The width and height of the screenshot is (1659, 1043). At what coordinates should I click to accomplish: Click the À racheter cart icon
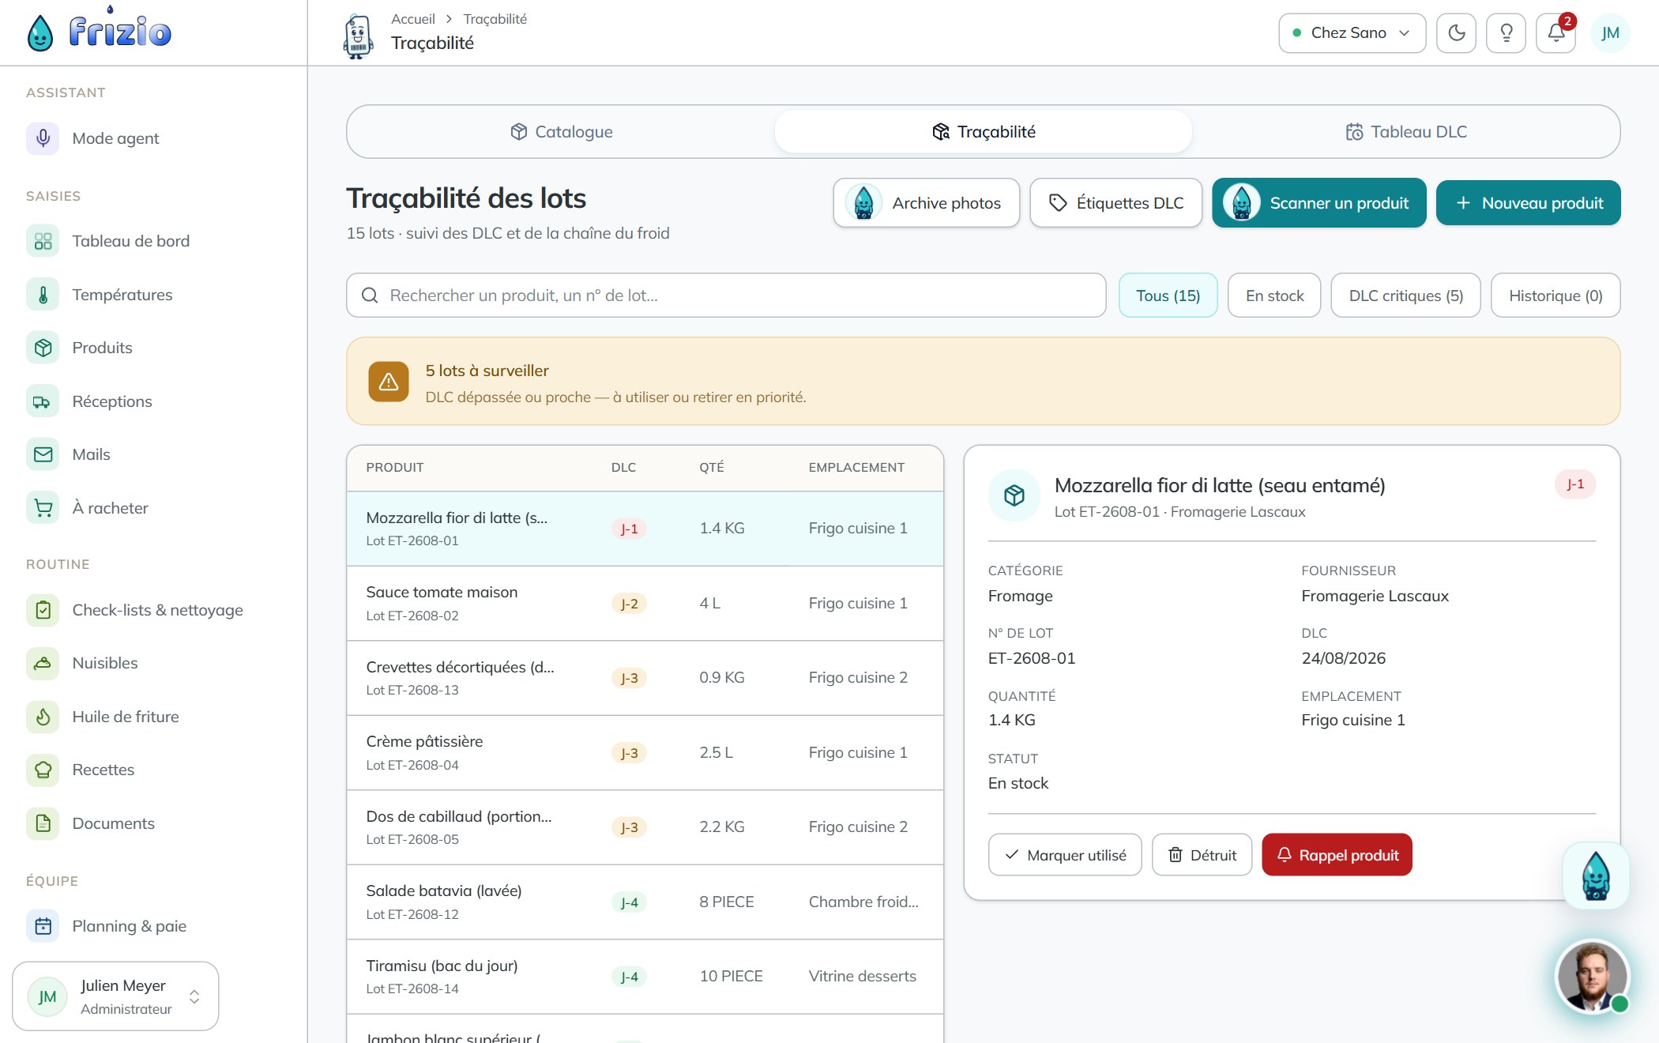[43, 508]
